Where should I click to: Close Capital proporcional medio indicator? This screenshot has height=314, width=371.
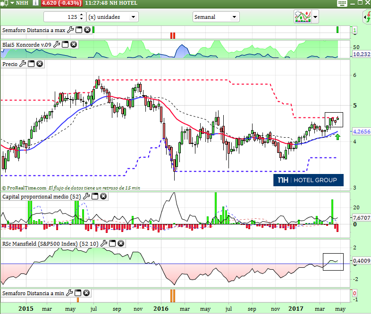pos(103,196)
